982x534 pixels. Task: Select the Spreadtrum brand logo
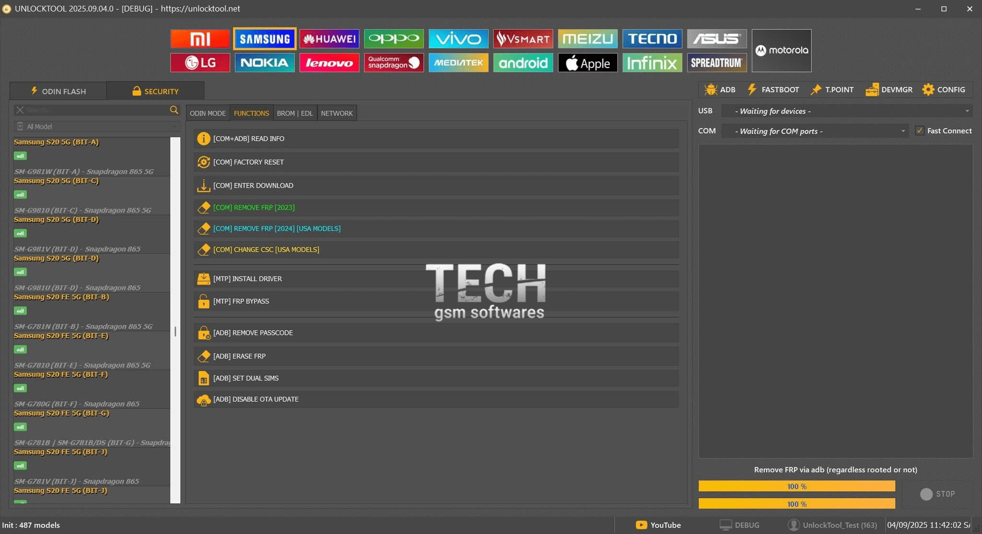click(717, 63)
